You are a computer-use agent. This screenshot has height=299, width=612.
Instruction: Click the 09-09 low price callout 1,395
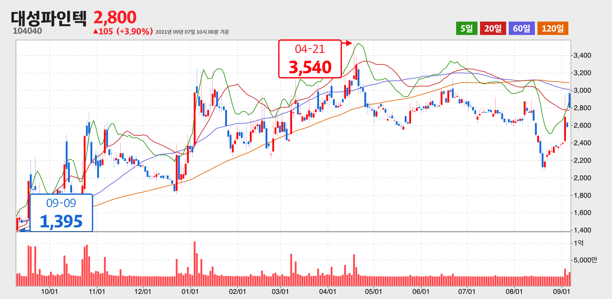click(x=61, y=213)
